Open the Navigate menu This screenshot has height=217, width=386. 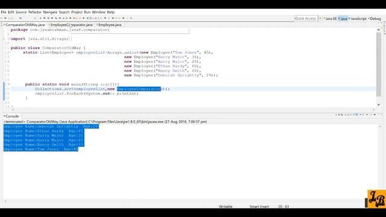click(x=50, y=12)
